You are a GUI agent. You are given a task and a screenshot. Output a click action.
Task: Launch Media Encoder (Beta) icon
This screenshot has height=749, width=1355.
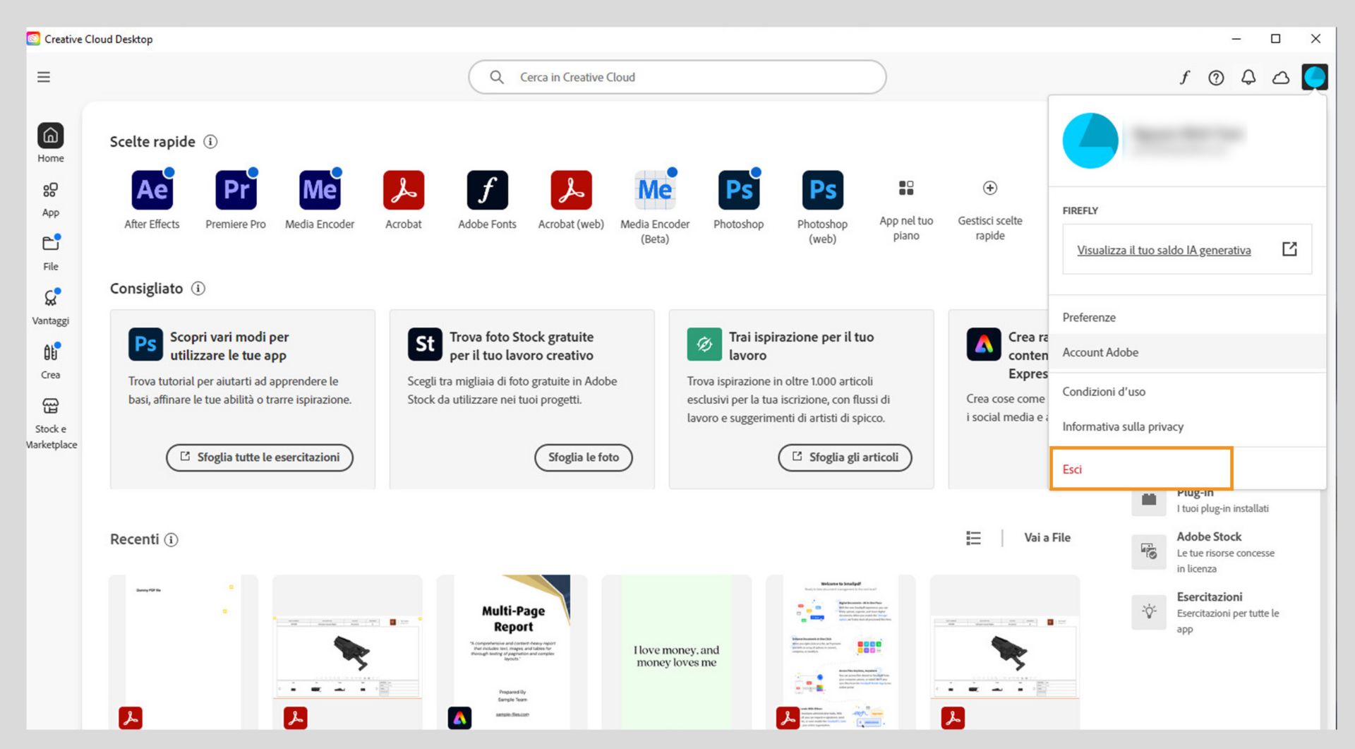click(x=655, y=190)
